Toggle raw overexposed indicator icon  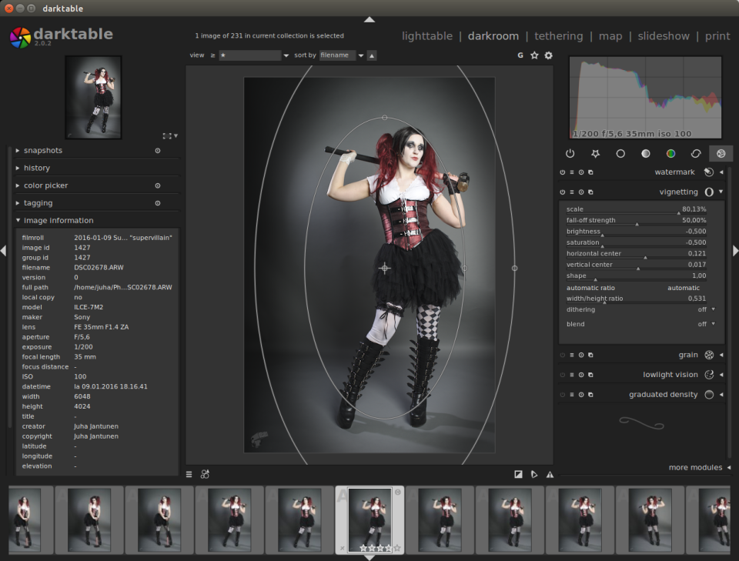(518, 474)
